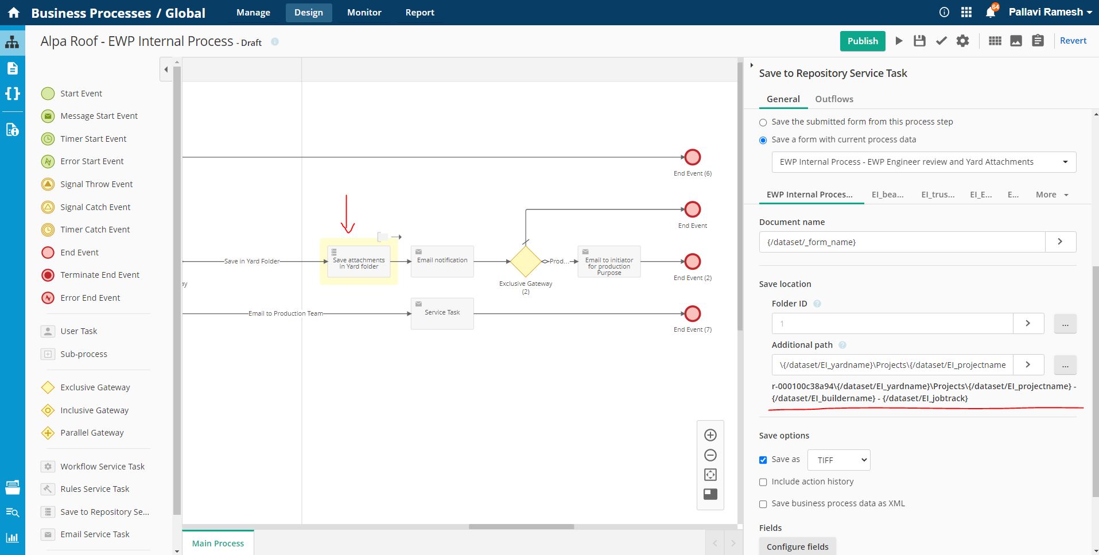Image resolution: width=1099 pixels, height=555 pixels.
Task: Select the Exclusive Gateway palette shape
Action: (95, 387)
